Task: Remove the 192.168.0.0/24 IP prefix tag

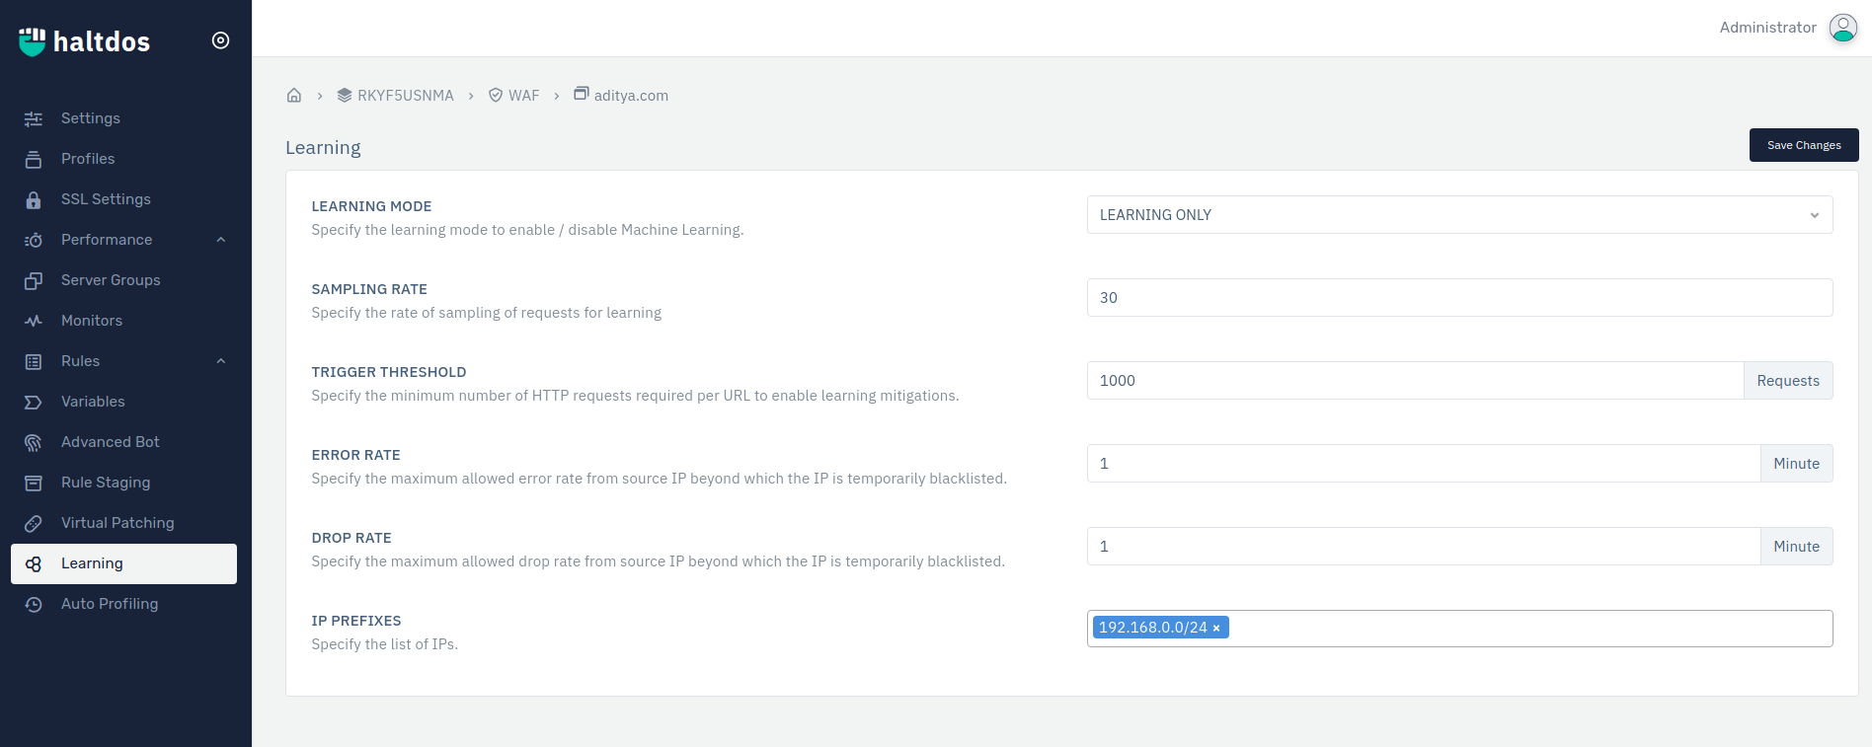Action: pos(1216,629)
